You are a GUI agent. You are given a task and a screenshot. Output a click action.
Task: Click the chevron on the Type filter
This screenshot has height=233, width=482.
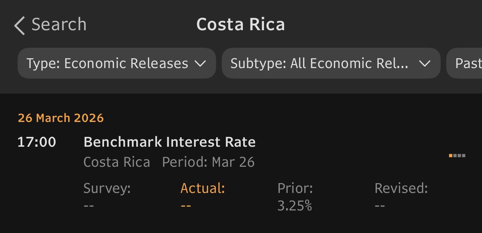(x=200, y=64)
